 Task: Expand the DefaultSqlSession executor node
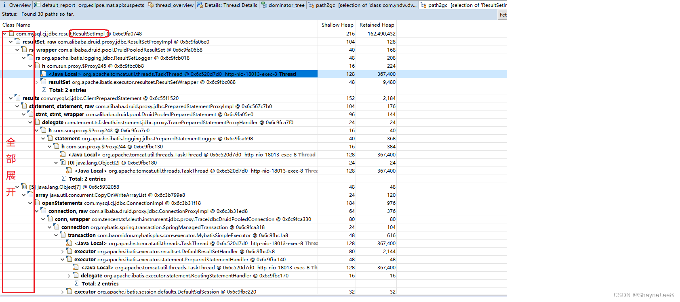[x=63, y=292]
